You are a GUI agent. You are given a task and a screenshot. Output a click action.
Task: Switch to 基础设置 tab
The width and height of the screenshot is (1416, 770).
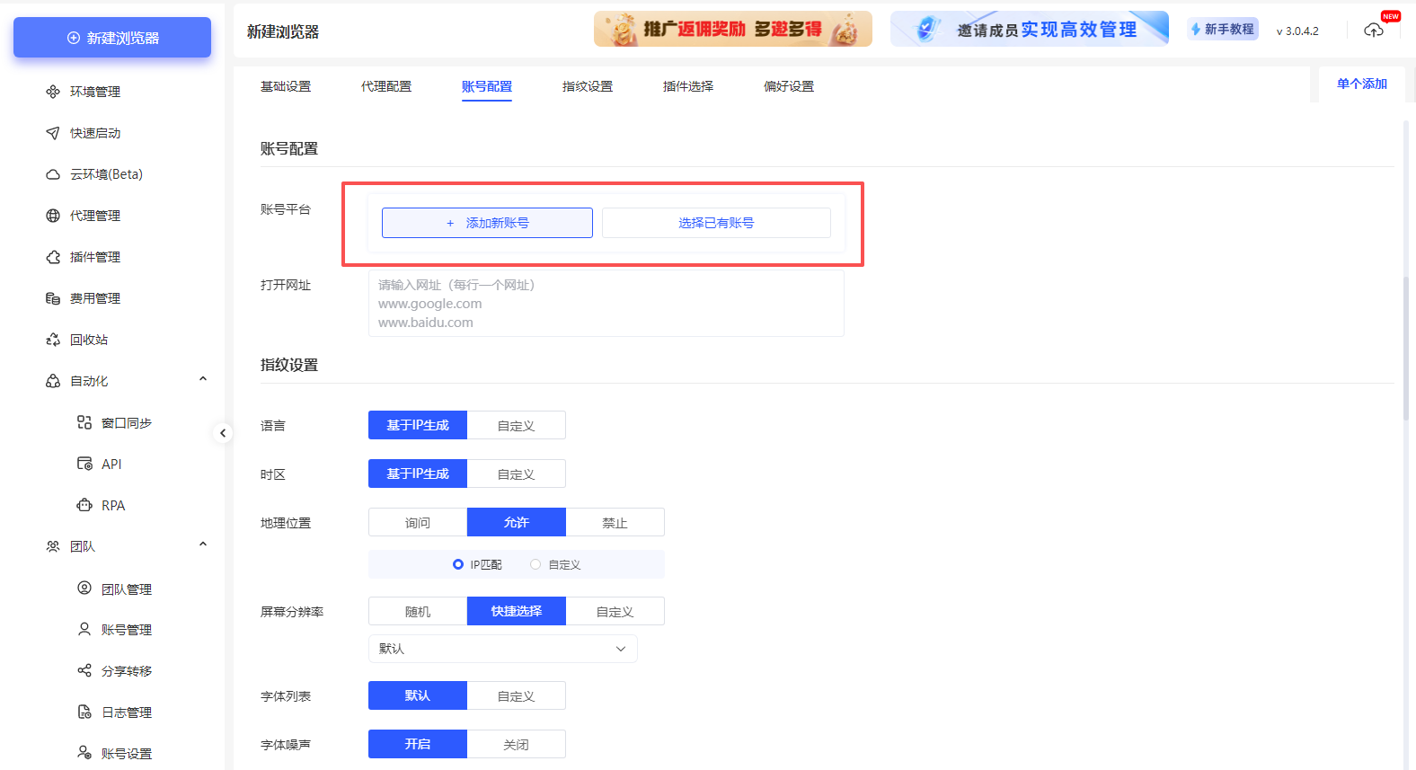point(286,86)
